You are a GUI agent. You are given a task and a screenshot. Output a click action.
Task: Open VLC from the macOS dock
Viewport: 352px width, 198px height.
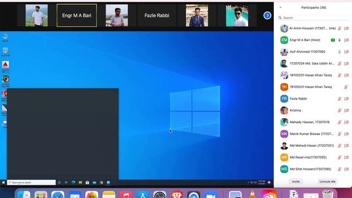252,194
